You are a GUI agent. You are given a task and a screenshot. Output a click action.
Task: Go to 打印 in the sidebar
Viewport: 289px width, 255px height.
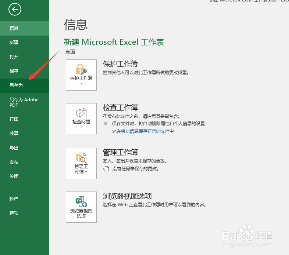point(25,119)
